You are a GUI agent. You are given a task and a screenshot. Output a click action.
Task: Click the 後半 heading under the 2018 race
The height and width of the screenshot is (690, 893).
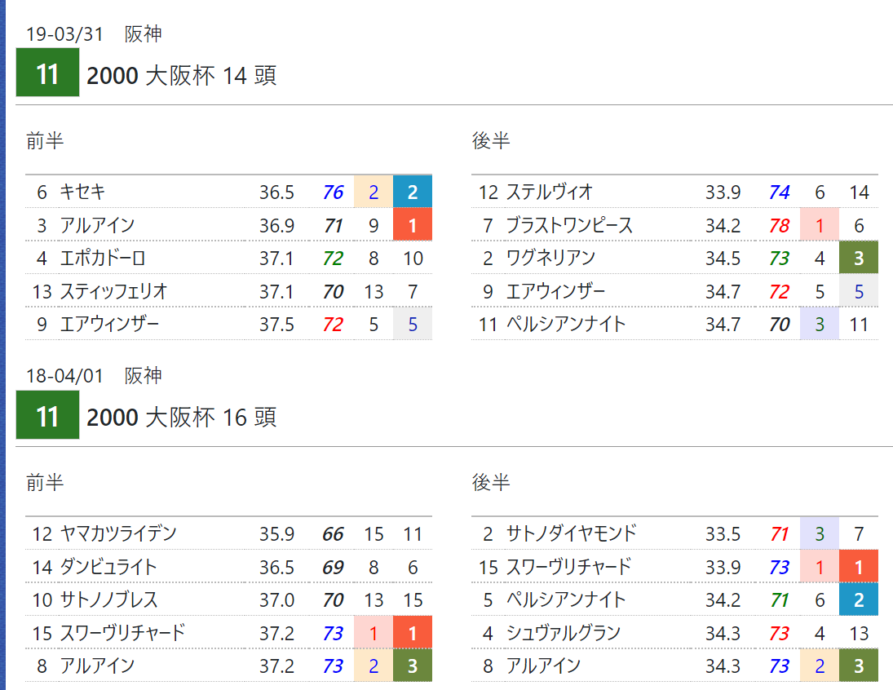(x=491, y=482)
